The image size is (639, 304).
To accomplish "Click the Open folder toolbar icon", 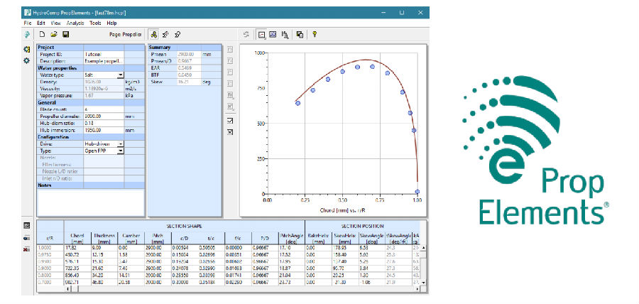I will (53, 35).
